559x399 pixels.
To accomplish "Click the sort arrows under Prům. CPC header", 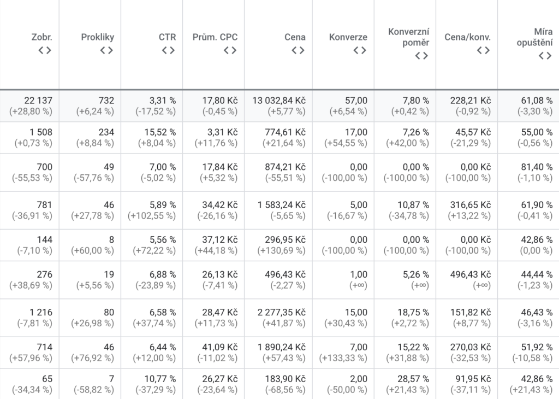I will click(230, 50).
